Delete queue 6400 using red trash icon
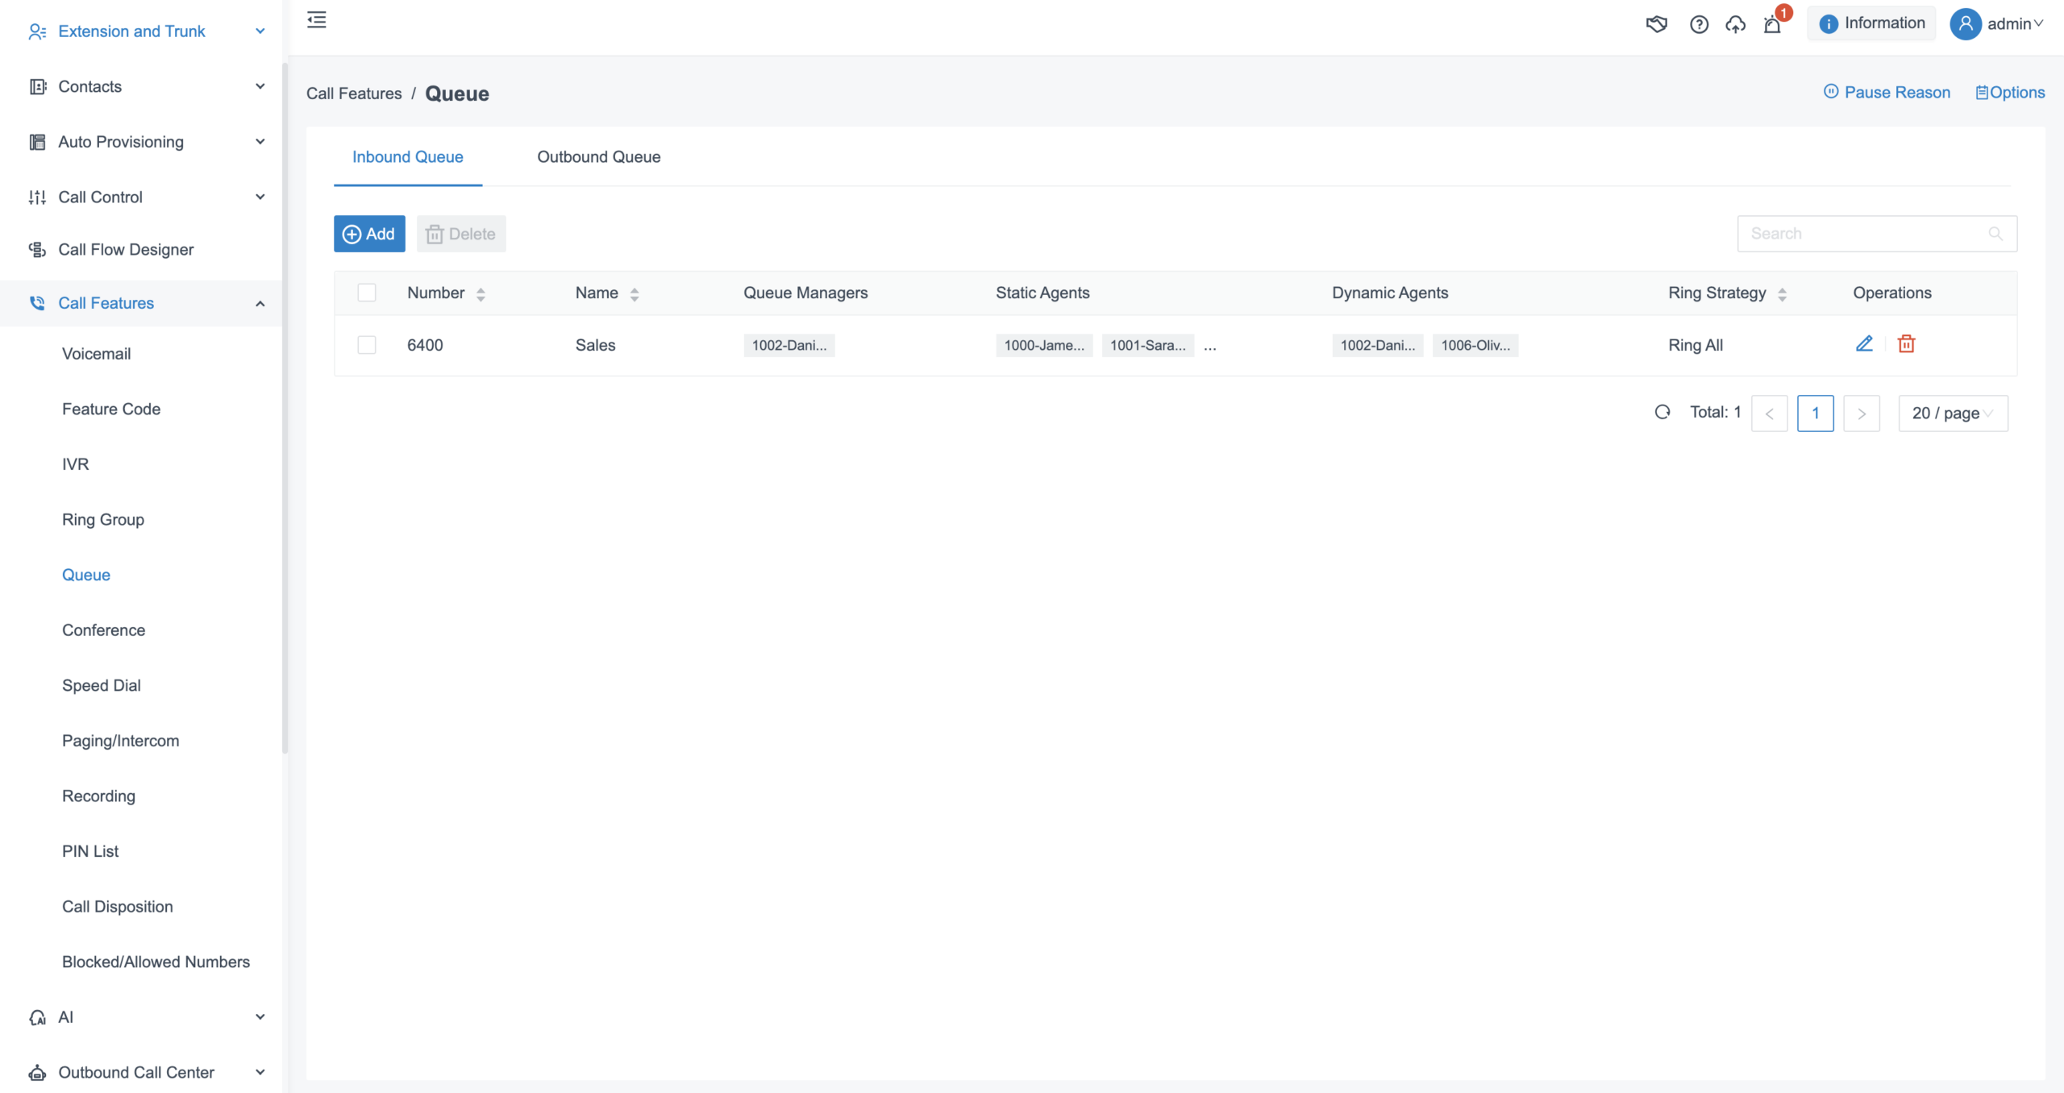Screen dimensions: 2064x1093 [x=1906, y=344]
